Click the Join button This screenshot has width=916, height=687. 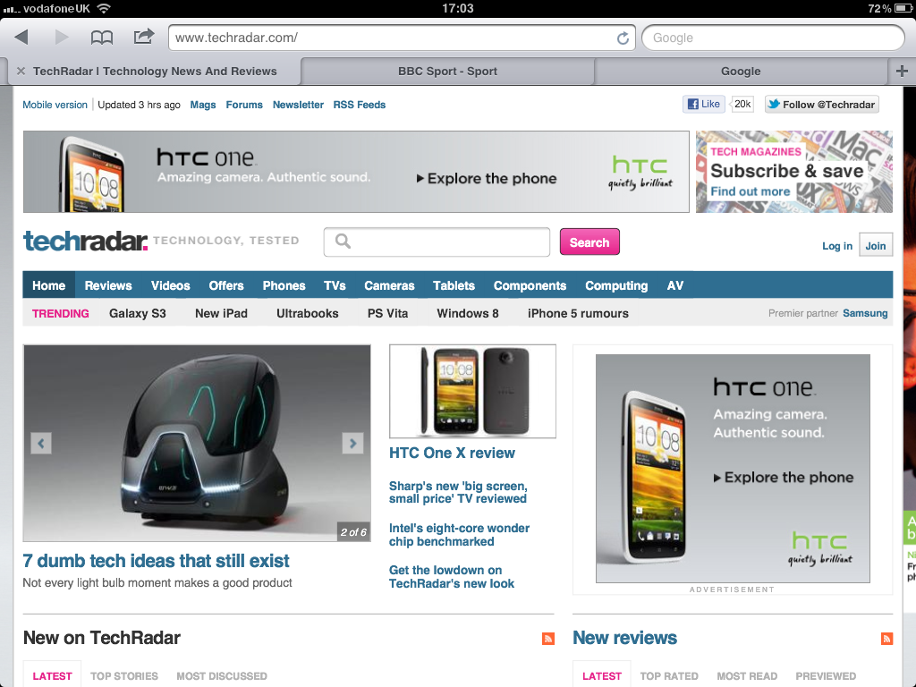coord(876,245)
